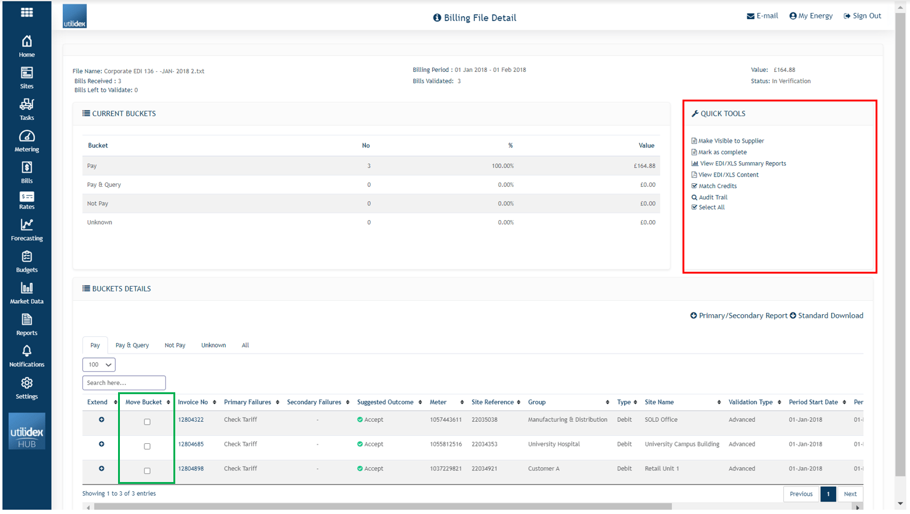Click the E-mail envelope icon
This screenshot has height=514, width=910.
point(750,16)
